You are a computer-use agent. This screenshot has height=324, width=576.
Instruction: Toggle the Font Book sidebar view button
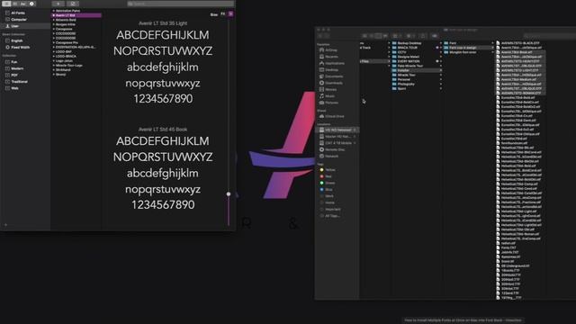pyautogui.click(x=6, y=4)
